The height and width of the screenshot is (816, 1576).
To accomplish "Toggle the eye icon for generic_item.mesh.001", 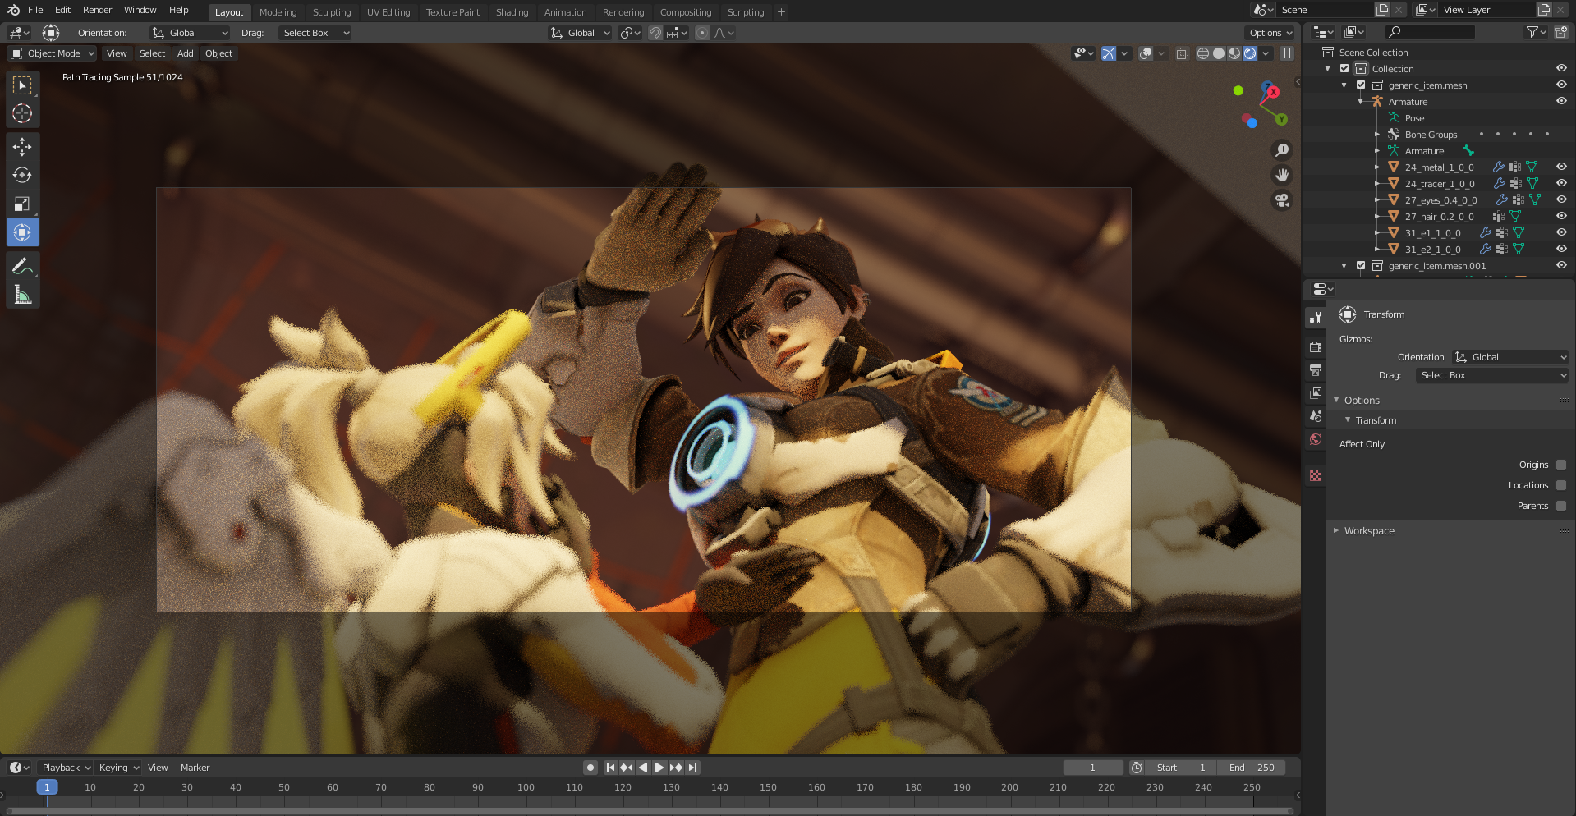I will tap(1561, 265).
